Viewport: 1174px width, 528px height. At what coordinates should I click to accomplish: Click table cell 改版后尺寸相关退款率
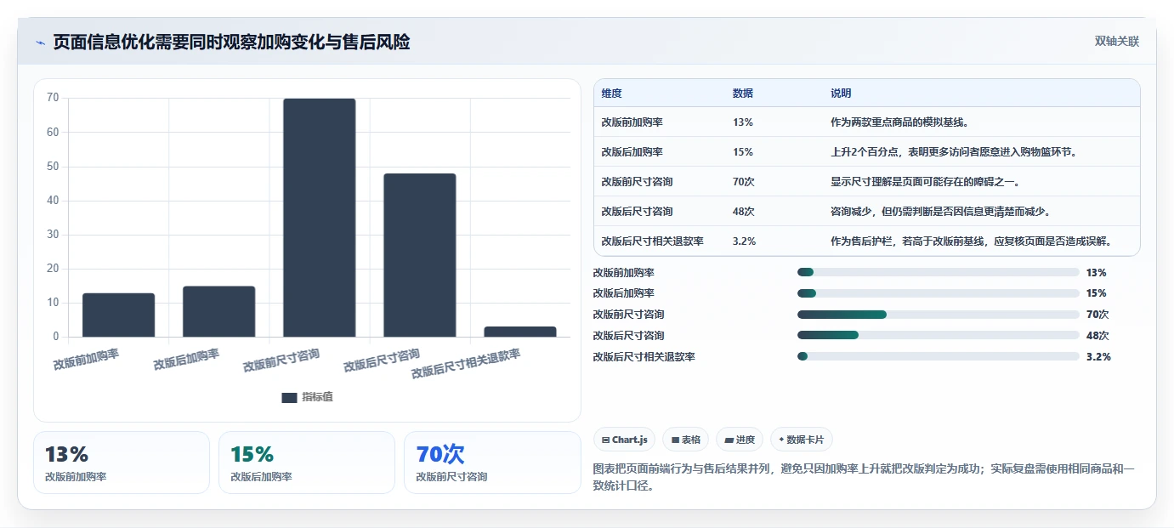(652, 241)
